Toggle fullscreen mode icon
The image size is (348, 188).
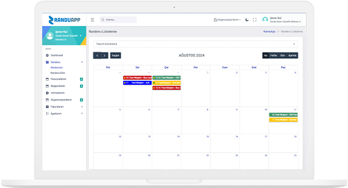coord(255,20)
